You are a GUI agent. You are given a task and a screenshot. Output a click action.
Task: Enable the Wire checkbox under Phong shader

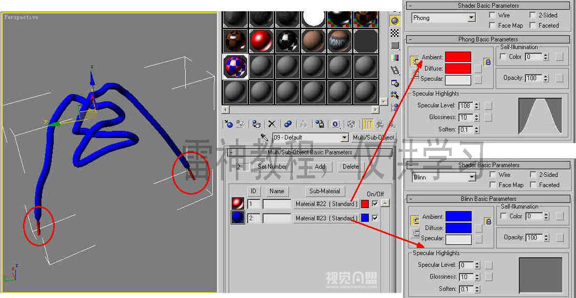click(493, 15)
